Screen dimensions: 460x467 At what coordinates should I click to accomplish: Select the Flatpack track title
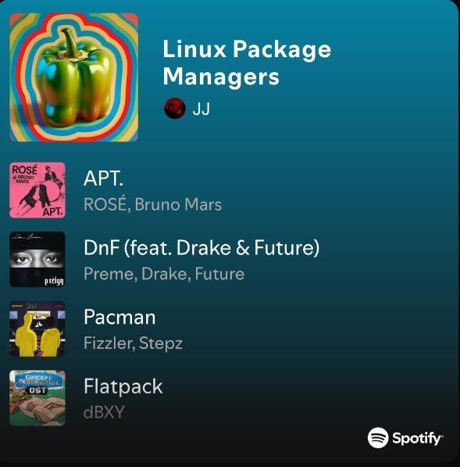click(123, 387)
